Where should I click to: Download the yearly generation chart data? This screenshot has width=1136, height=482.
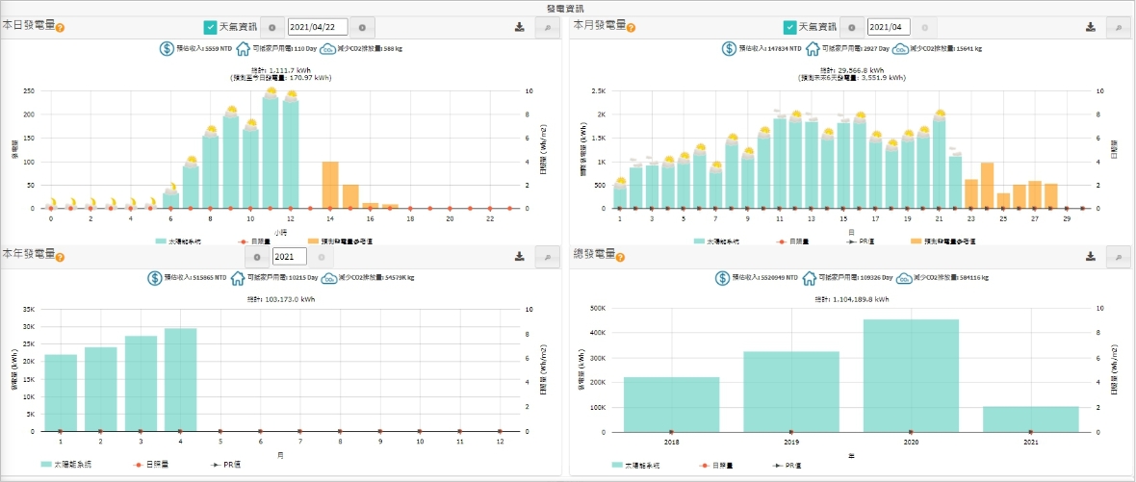point(519,256)
